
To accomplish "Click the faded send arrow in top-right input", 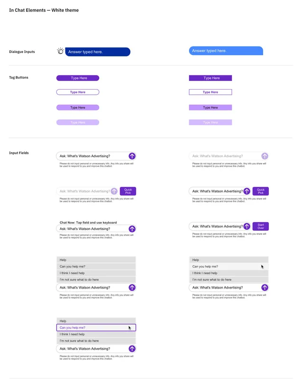I will pos(265,156).
